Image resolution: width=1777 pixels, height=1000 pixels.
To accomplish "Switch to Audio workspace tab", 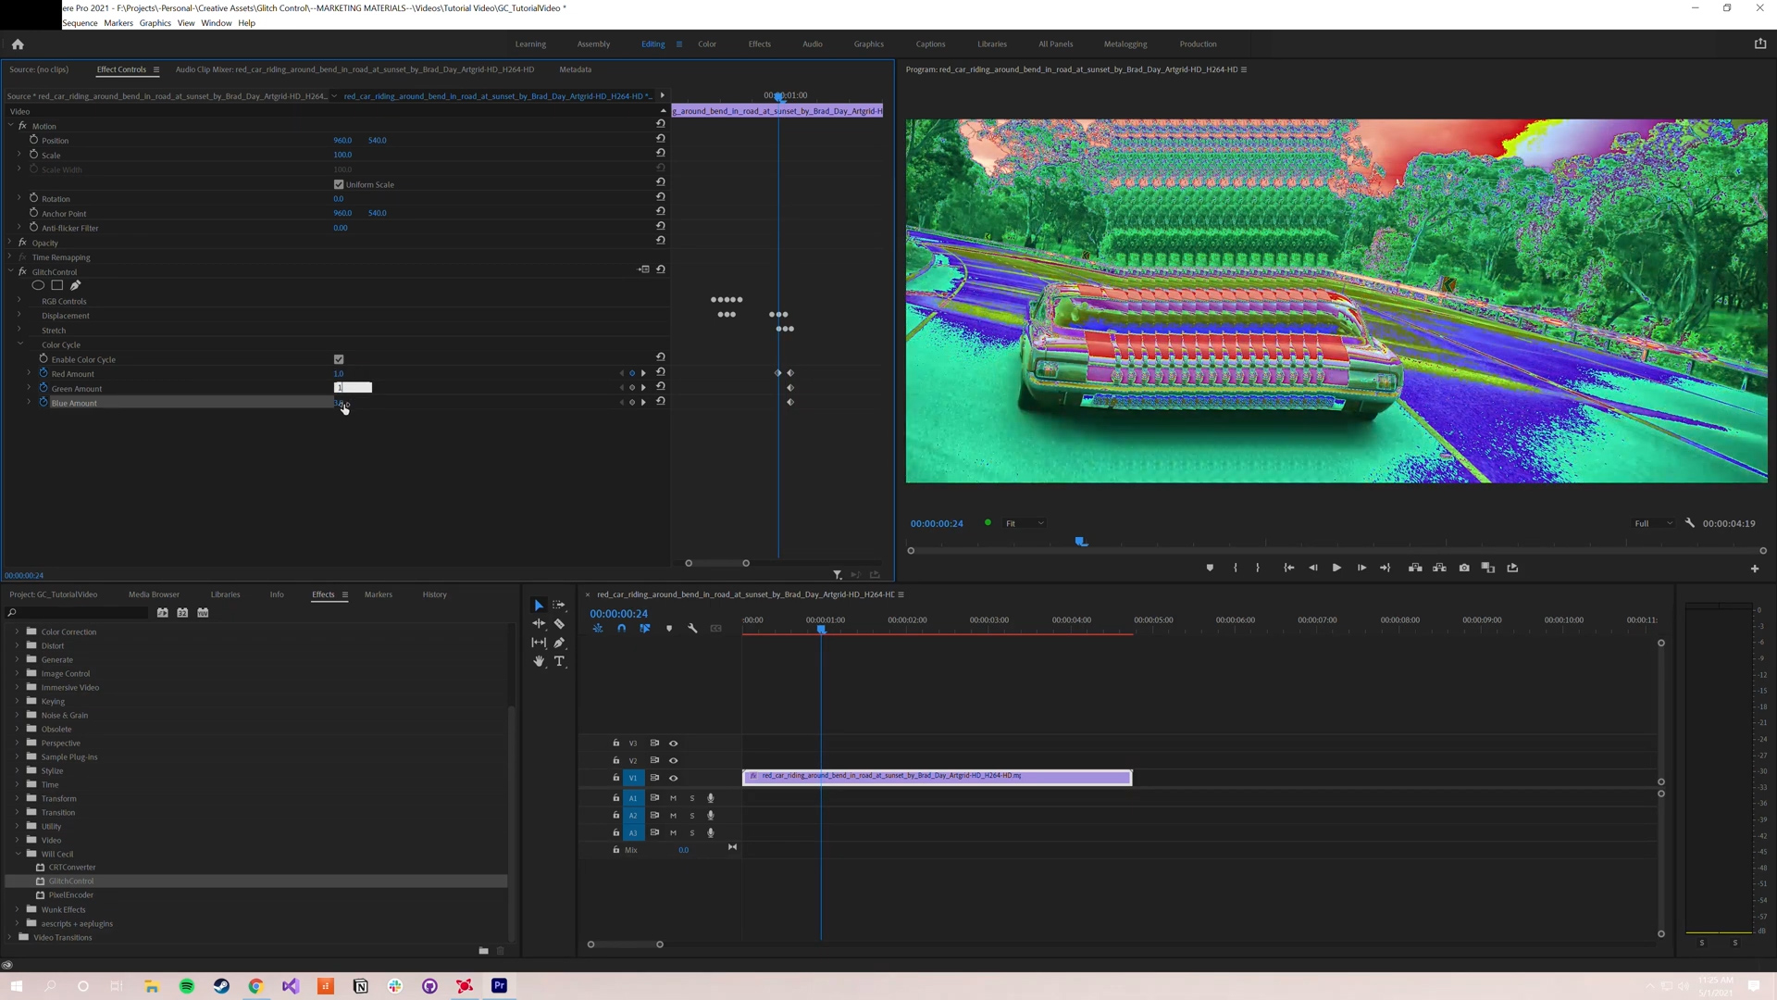I will tap(813, 44).
